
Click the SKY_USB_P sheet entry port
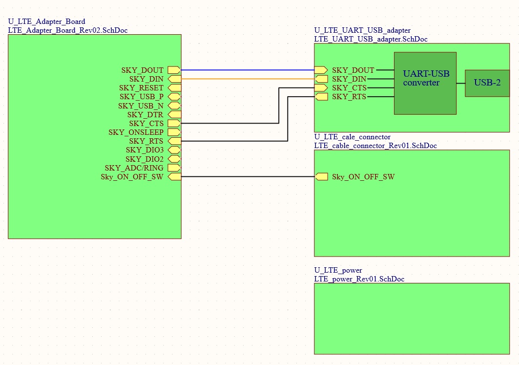(174, 96)
